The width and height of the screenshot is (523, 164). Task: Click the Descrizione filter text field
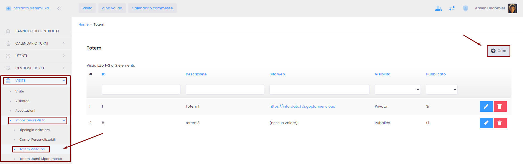point(225,89)
